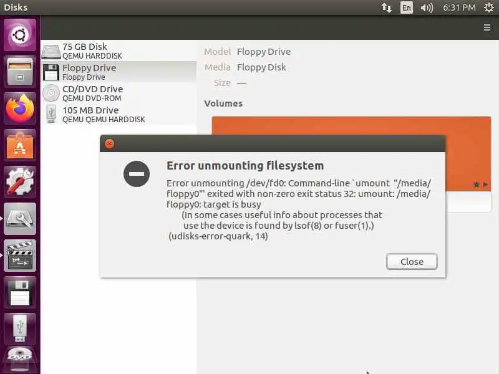Open the Files manager from launcher
Image resolution: width=499 pixels, height=374 pixels.
20,72
